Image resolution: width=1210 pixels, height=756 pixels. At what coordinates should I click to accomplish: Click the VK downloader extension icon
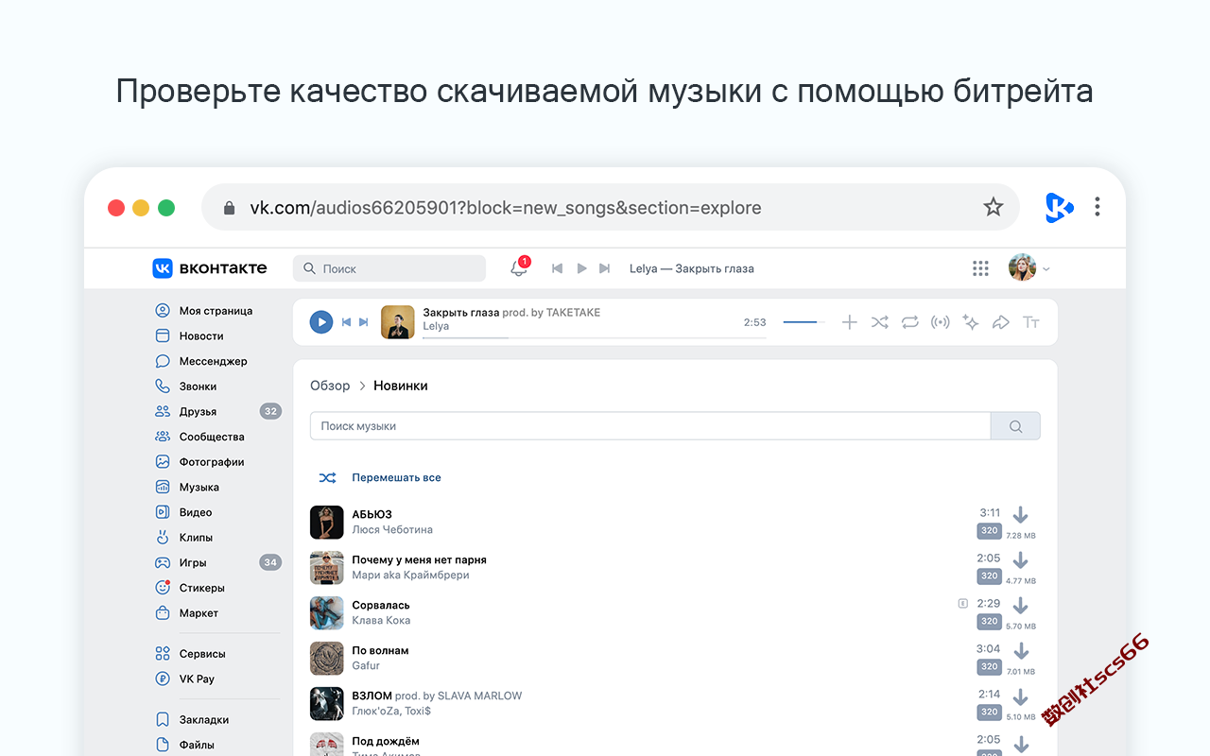point(1059,207)
